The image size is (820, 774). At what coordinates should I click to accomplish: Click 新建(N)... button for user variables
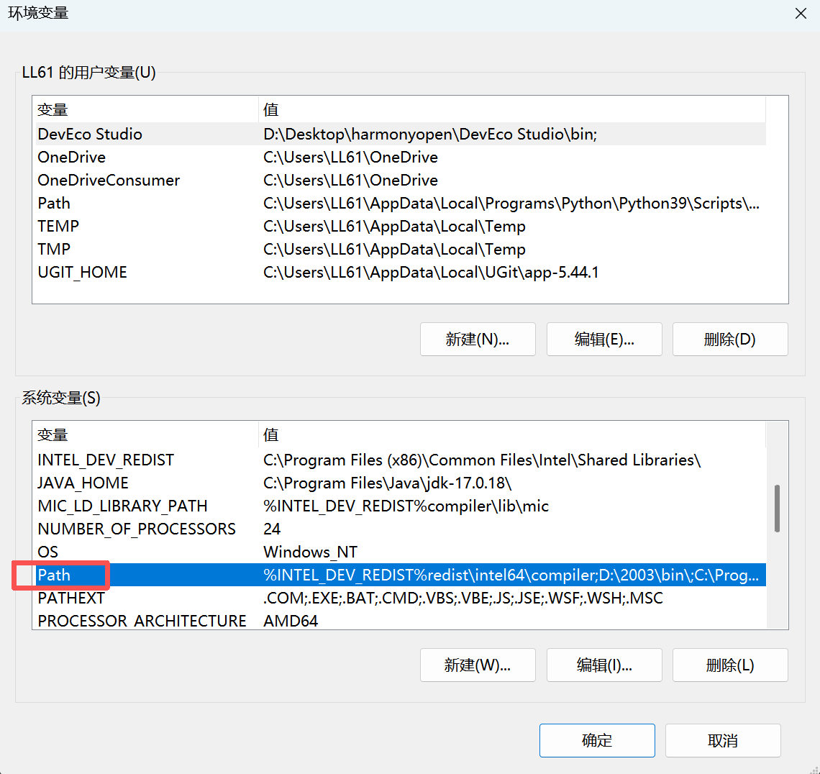pos(478,340)
